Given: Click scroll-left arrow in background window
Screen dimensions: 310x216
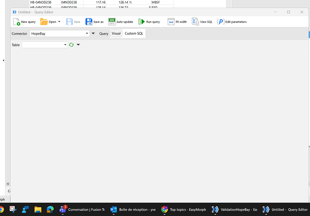Looking at the screenshot, I should click(x=8, y=184).
